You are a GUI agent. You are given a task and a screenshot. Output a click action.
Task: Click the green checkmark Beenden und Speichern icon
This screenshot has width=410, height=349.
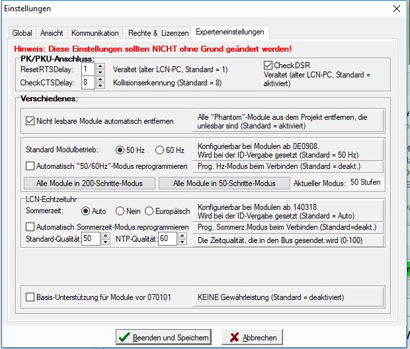[125, 338]
